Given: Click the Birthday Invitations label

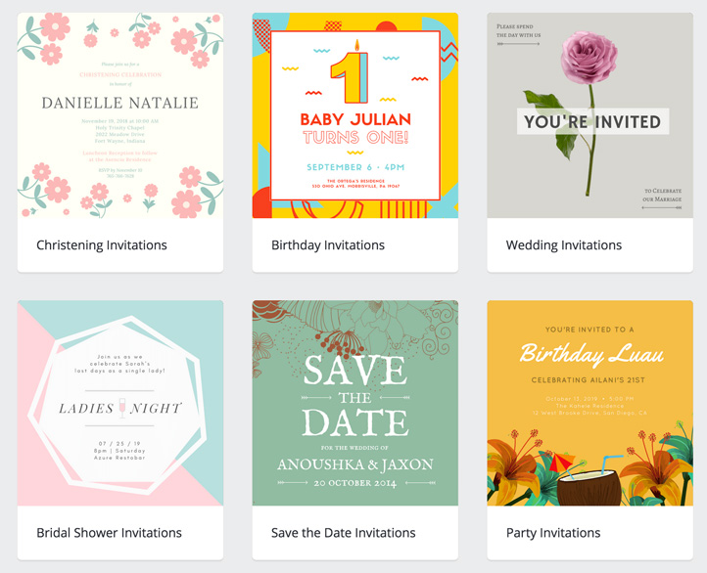Looking at the screenshot, I should point(328,245).
